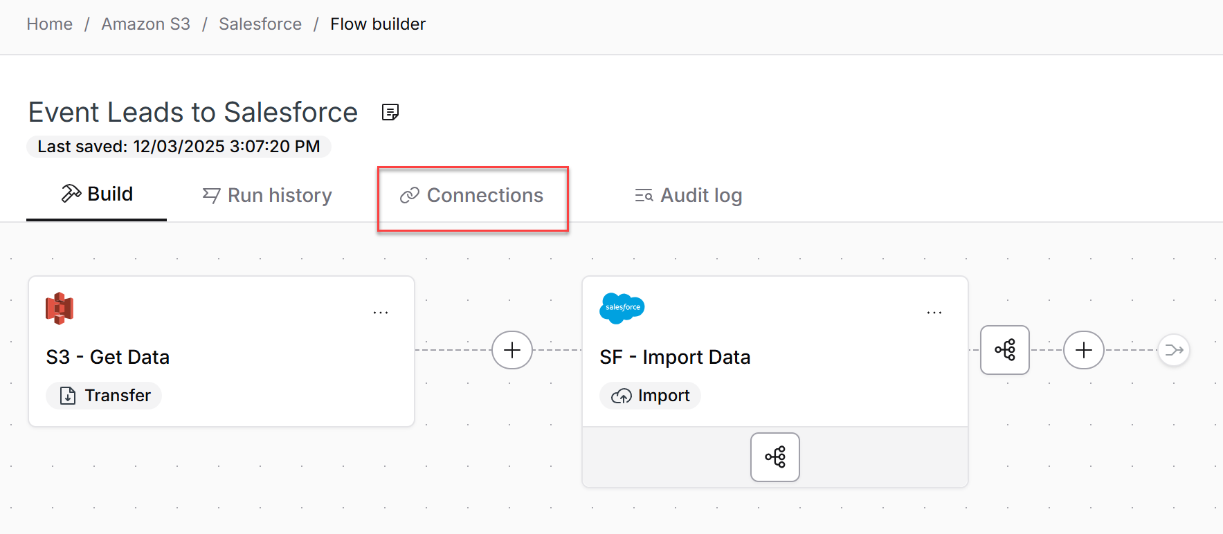Click the Amazon S3 logo icon
Screen dimensions: 1223x534
click(x=60, y=309)
